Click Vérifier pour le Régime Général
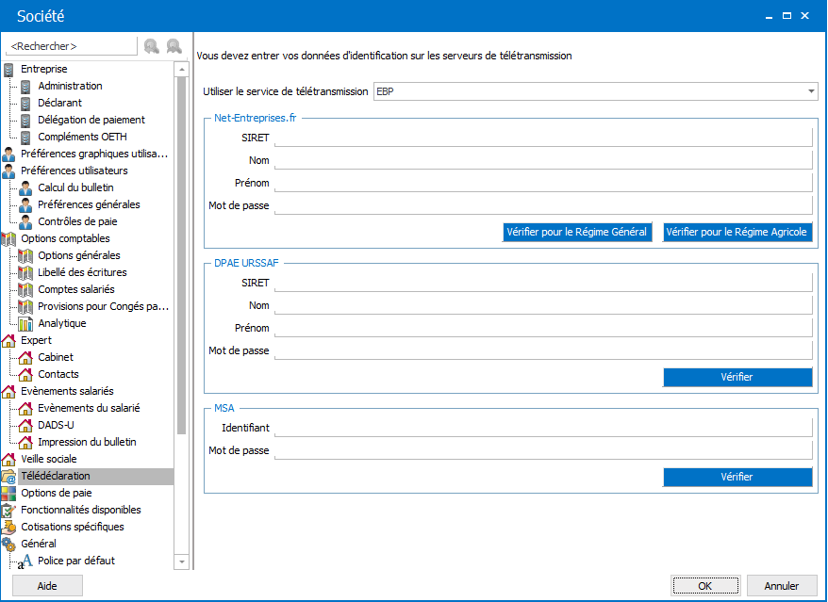This screenshot has width=828, height=602. pos(577,232)
